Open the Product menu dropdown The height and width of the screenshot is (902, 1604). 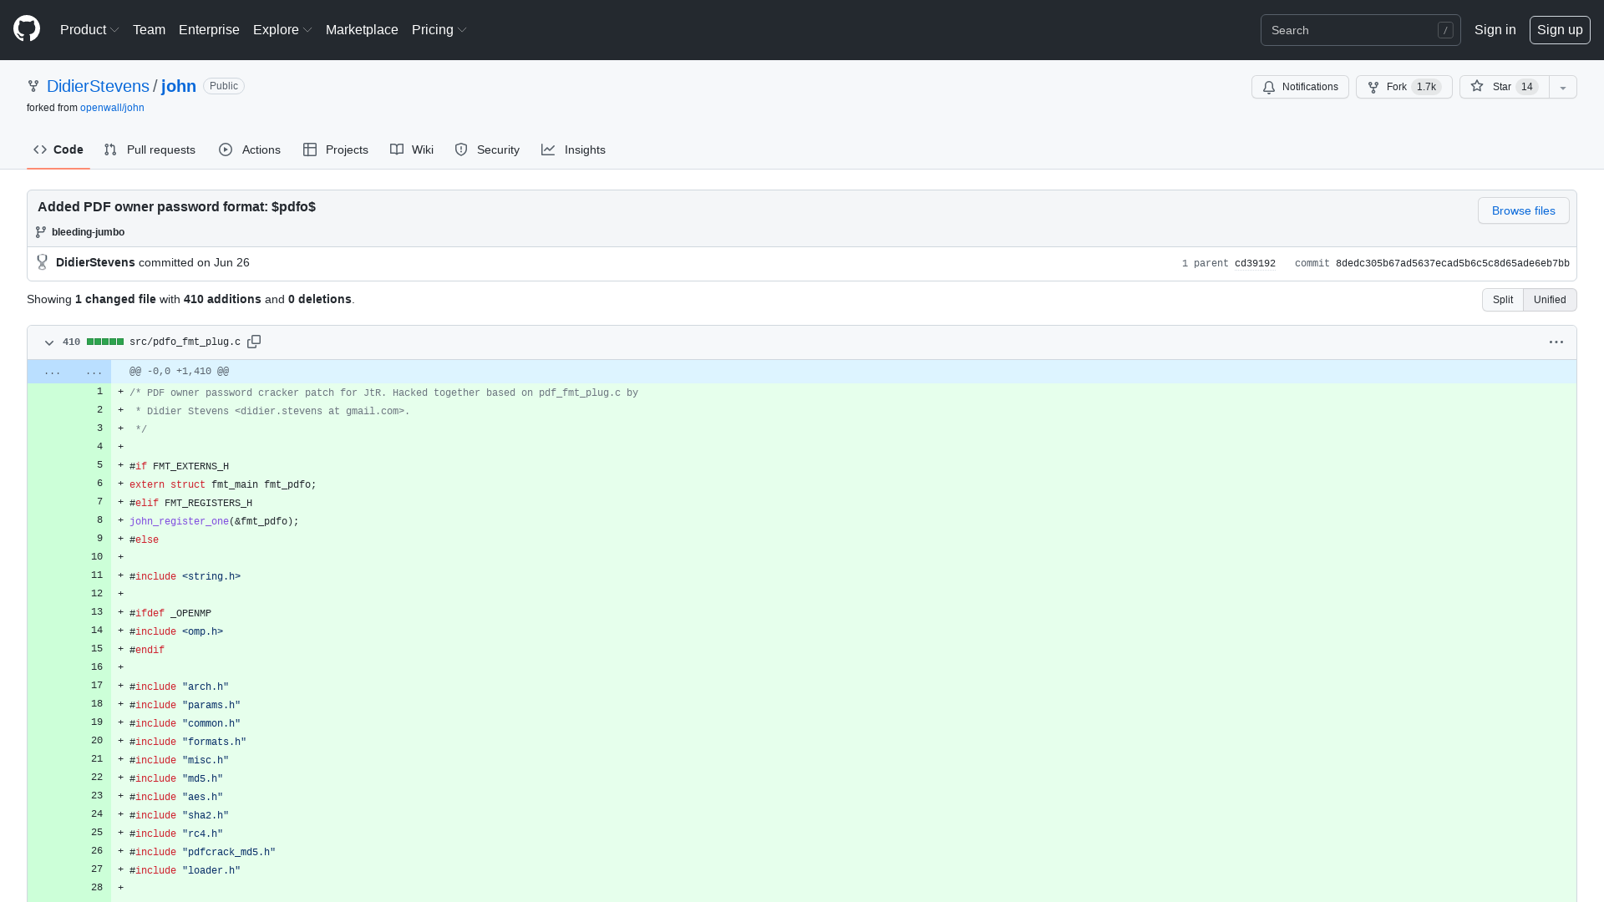tap(89, 30)
